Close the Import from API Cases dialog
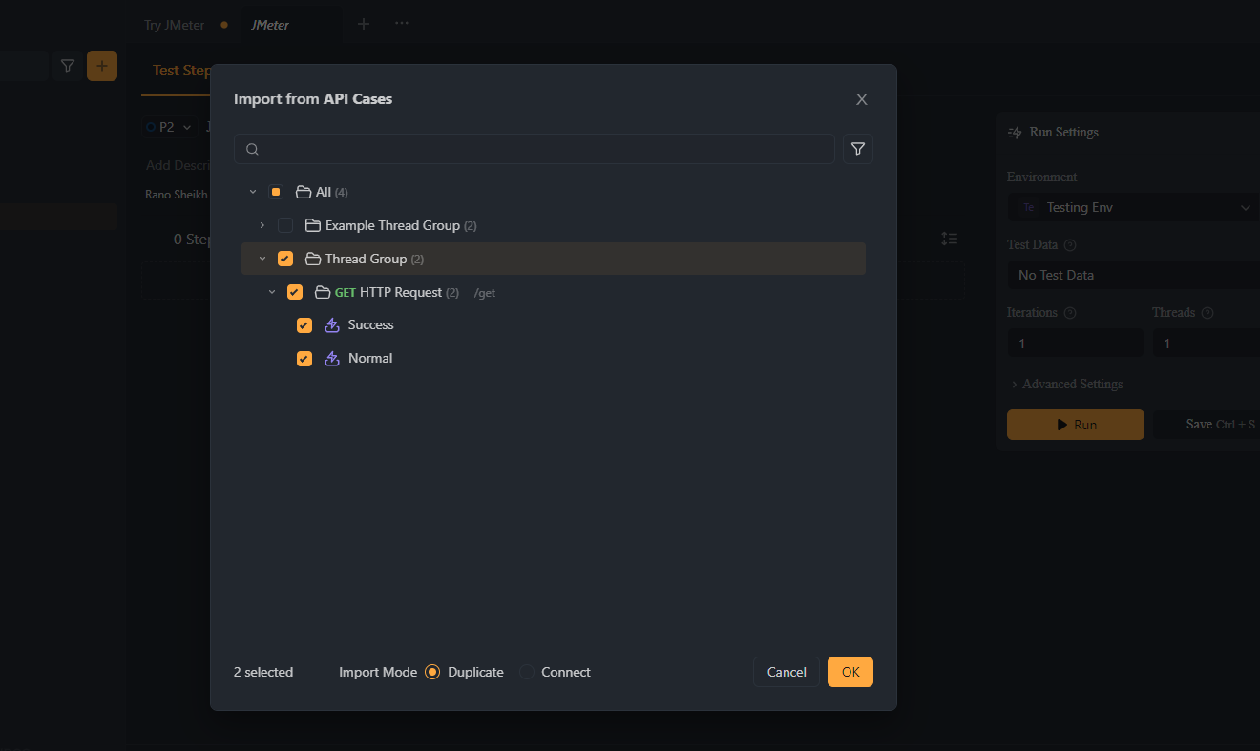This screenshot has height=751, width=1260. coord(862,99)
